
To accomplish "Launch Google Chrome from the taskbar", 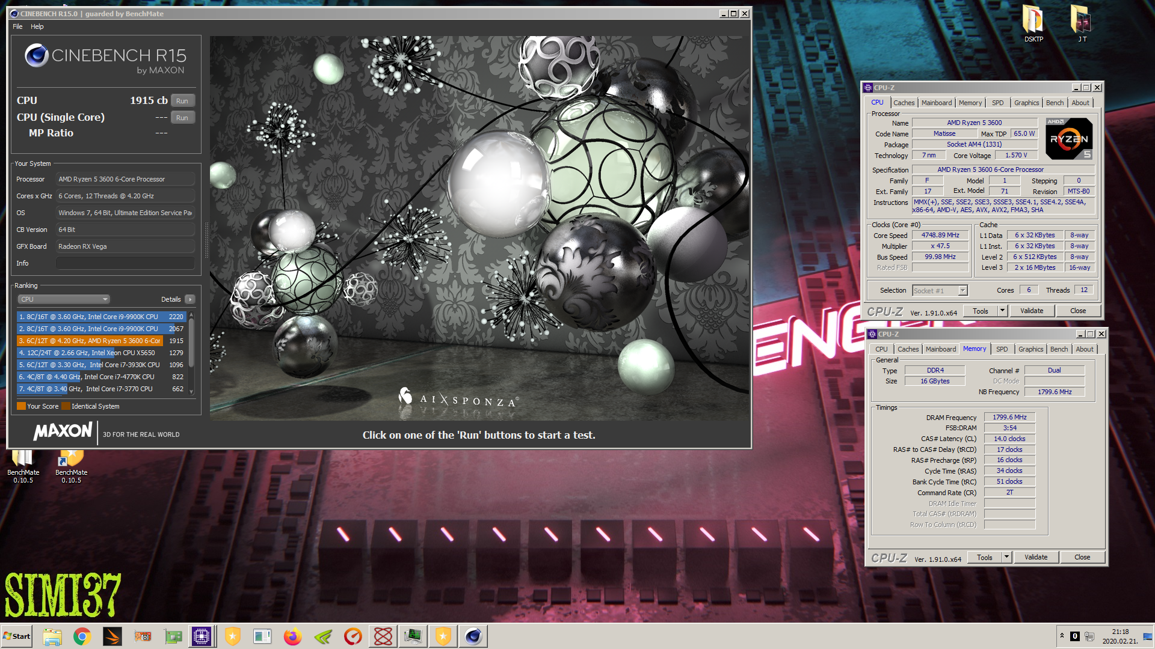I will pos(82,636).
